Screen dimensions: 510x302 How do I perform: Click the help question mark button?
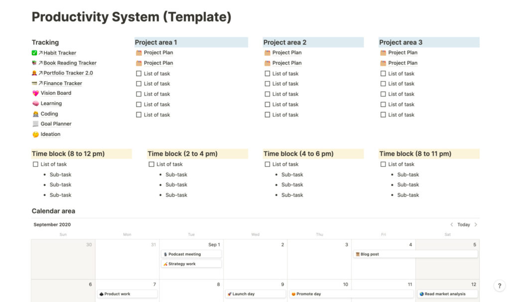(x=499, y=286)
